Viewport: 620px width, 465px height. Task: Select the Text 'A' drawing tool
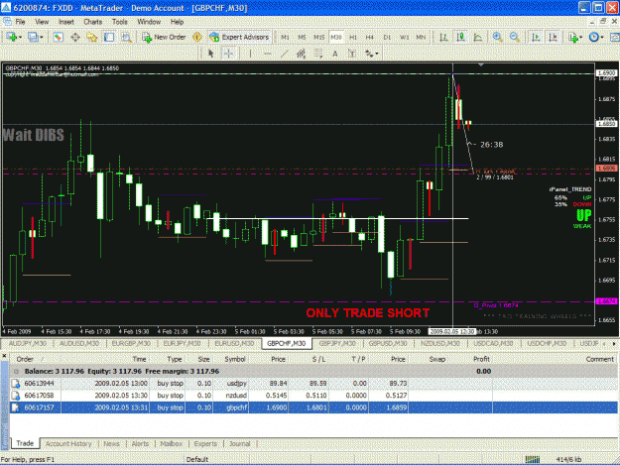point(335,53)
